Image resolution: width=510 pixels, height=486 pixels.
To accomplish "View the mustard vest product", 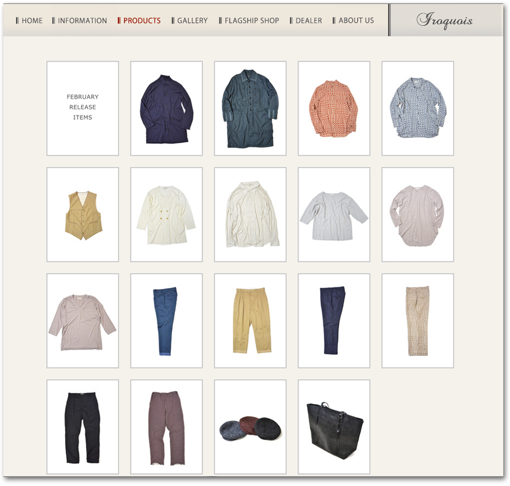I will (83, 215).
